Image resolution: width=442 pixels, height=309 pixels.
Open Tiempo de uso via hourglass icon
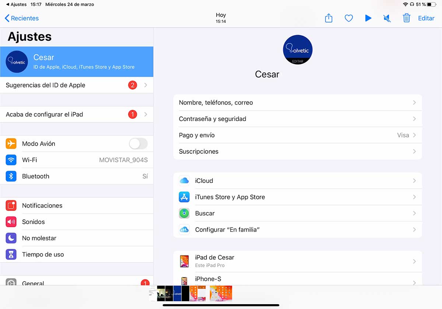tap(11, 254)
